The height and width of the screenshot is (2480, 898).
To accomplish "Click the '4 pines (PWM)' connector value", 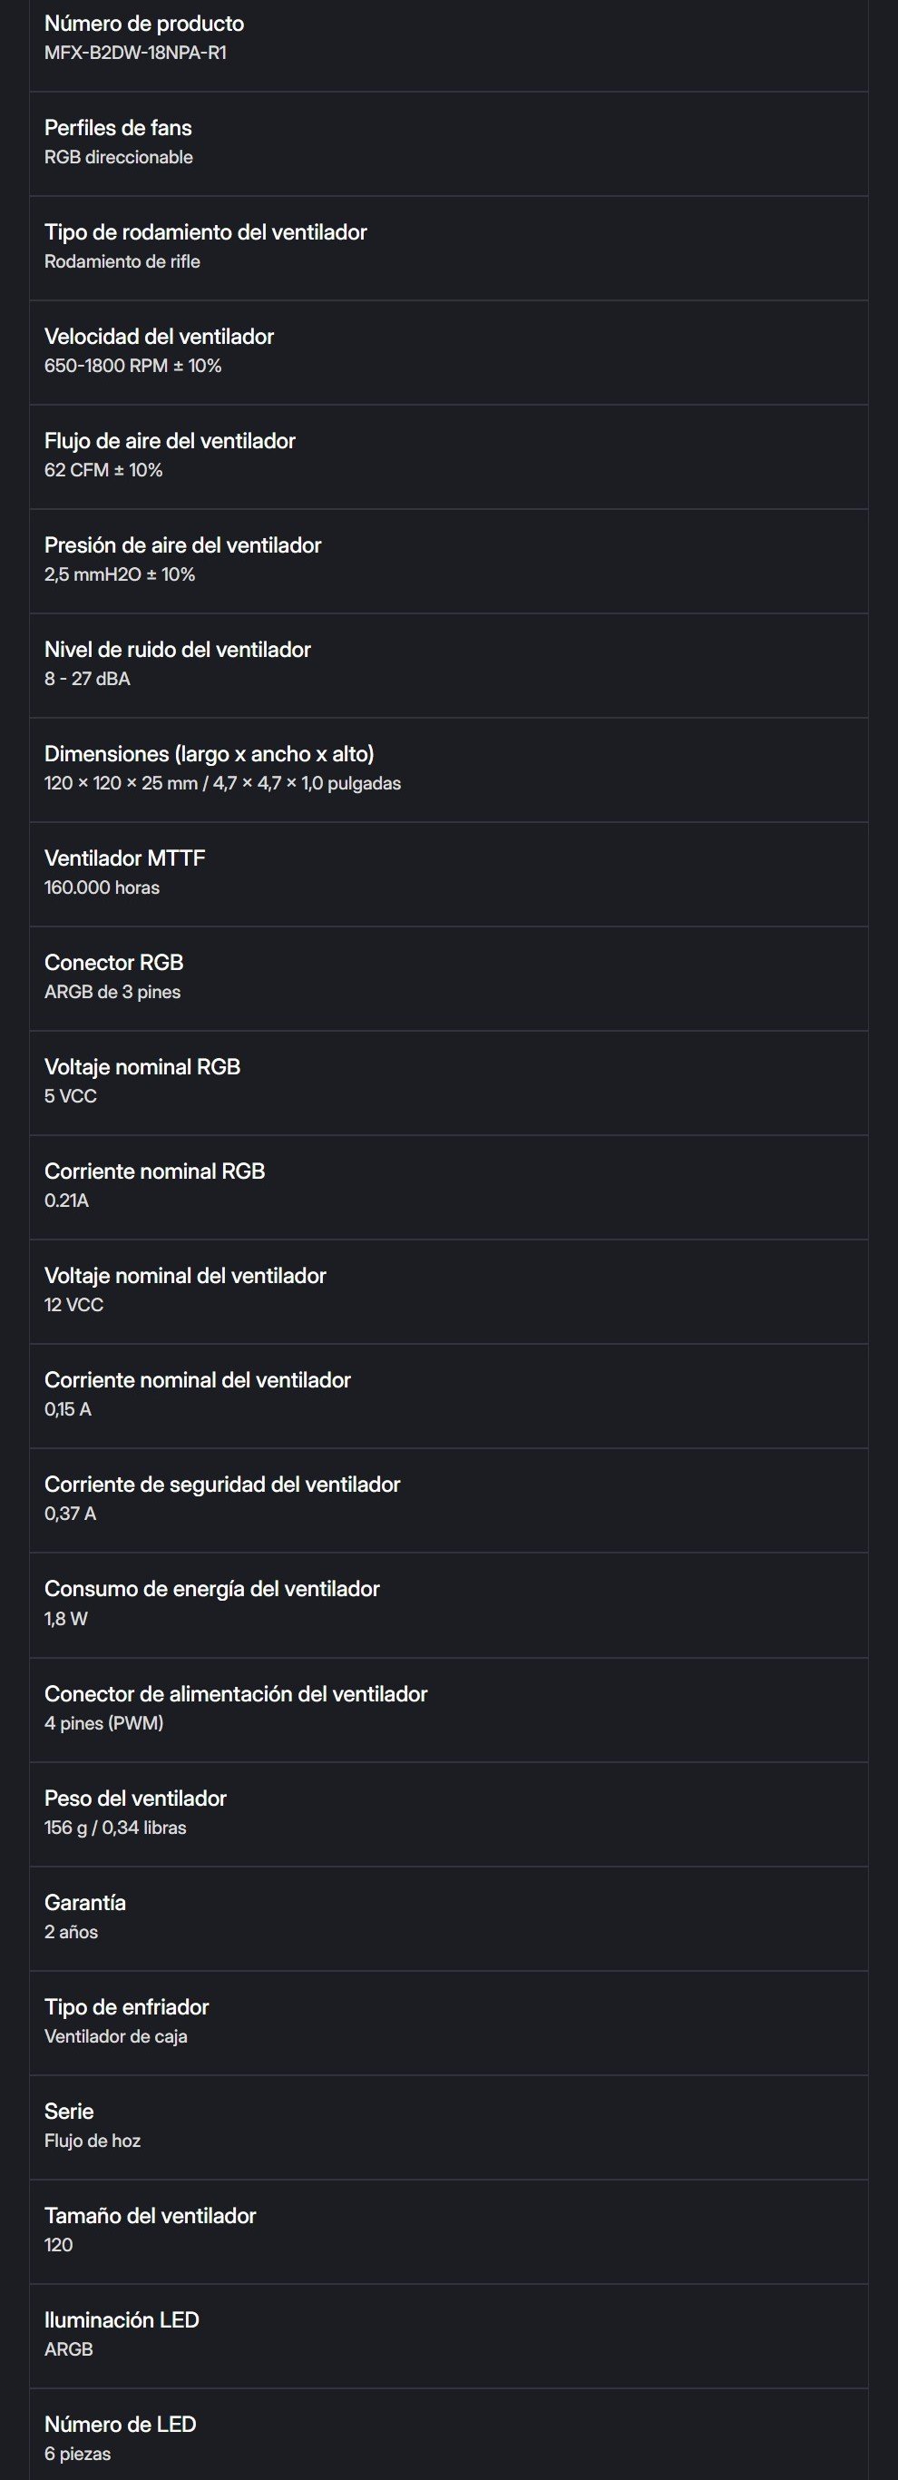I will point(104,1723).
